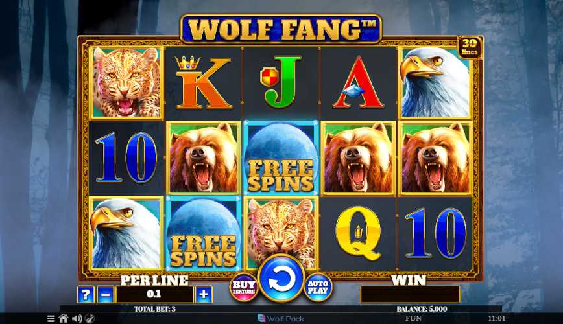
Task: Click the orange K with crown symbol
Action: coord(203,83)
